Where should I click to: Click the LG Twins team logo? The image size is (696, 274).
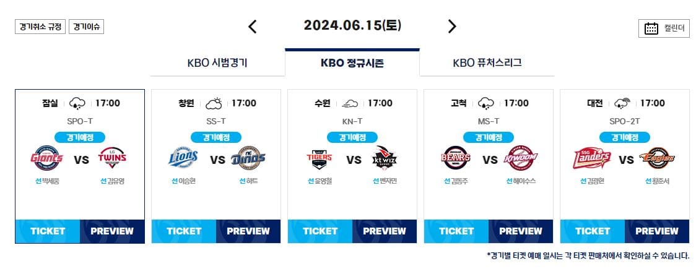112,158
